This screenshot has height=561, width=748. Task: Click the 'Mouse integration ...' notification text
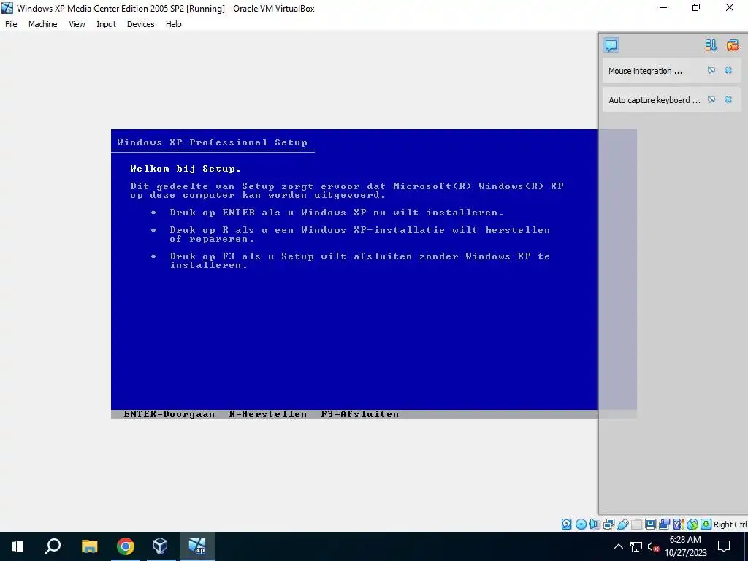coord(645,71)
